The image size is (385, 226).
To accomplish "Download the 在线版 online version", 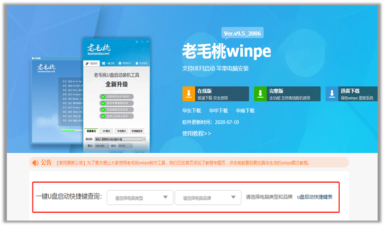I will tap(216, 94).
